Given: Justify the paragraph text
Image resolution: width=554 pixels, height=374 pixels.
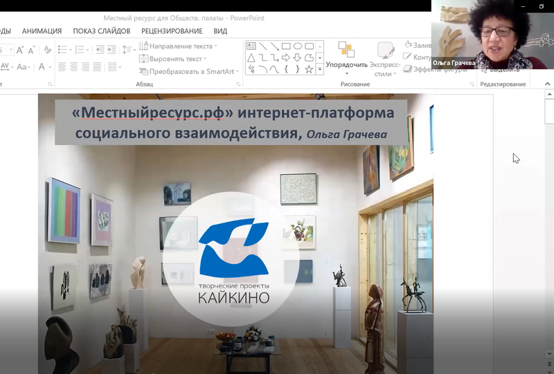Looking at the screenshot, I should coord(97,66).
